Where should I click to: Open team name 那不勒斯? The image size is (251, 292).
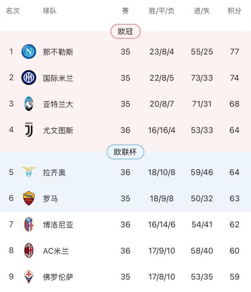[x=58, y=52]
